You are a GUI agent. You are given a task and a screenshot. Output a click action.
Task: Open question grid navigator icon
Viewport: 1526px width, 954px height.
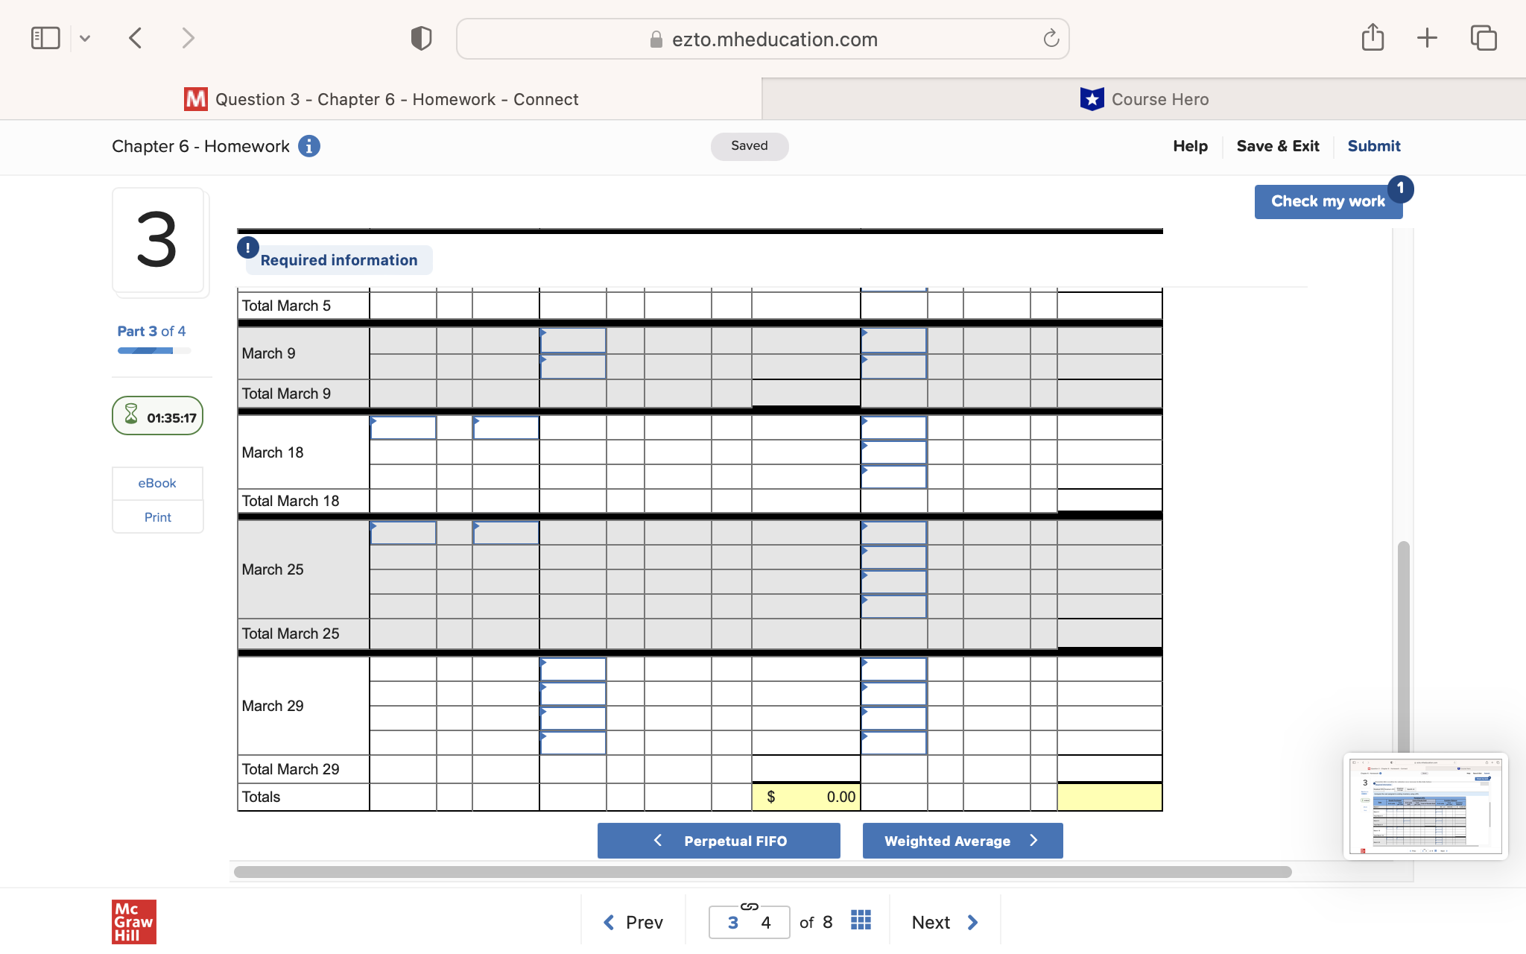[861, 920]
